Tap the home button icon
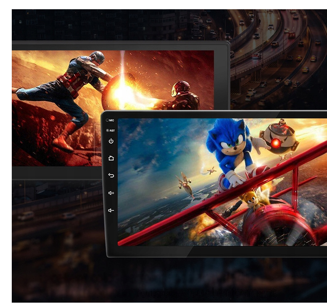This screenshot has height=306, width=327. pyautogui.click(x=111, y=158)
